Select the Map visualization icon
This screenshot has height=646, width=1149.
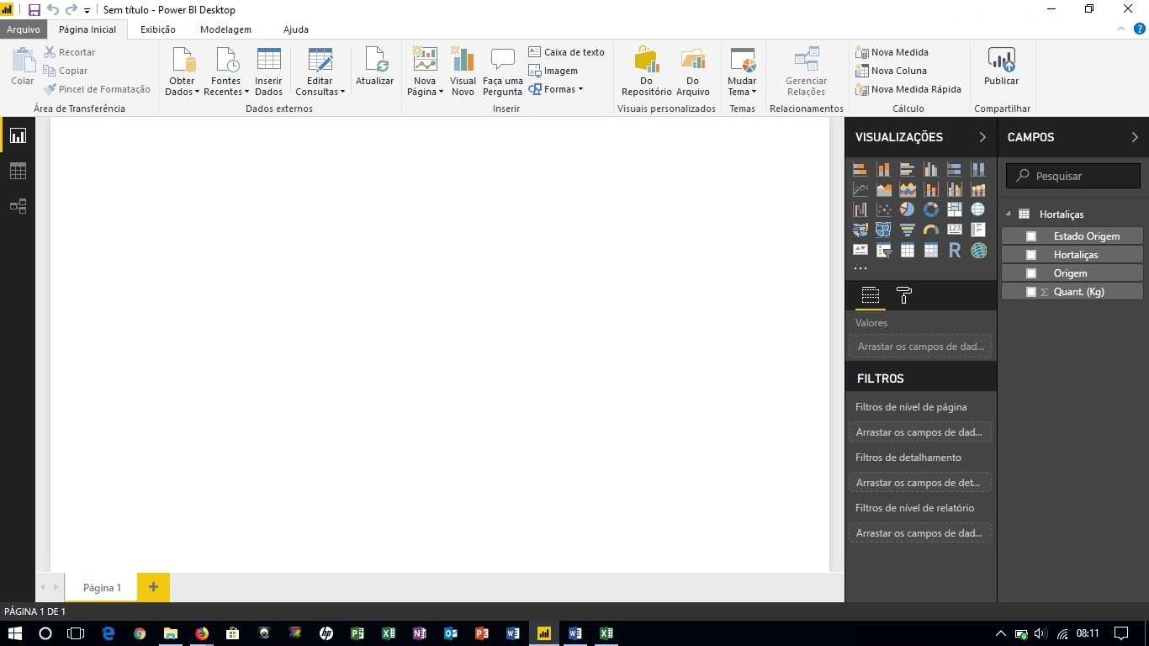977,209
